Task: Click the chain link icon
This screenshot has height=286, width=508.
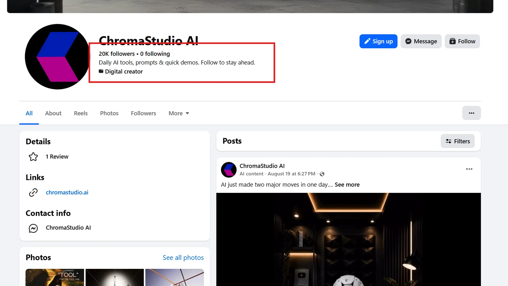Action: click(33, 193)
